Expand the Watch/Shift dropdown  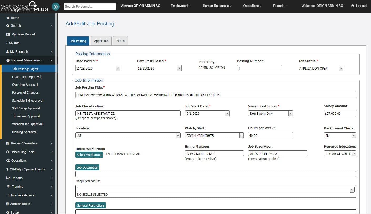241,135
